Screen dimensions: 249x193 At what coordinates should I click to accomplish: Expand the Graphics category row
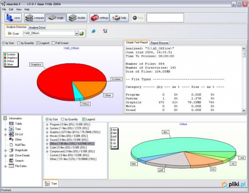[x=47, y=132]
